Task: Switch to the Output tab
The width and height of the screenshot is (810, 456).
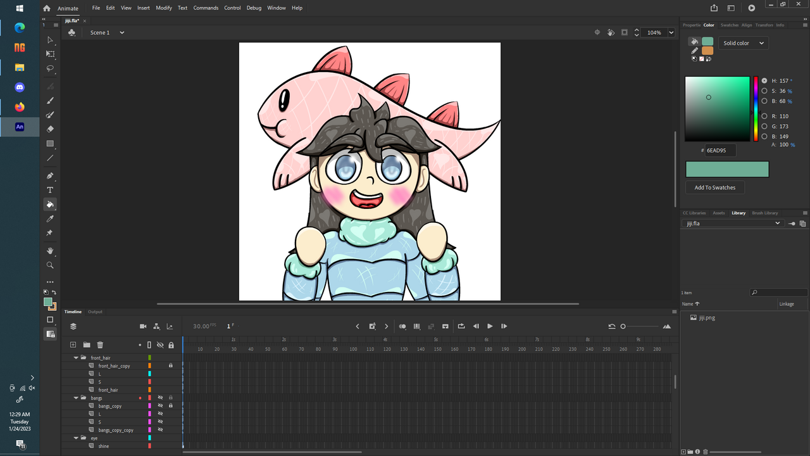Action: point(95,312)
